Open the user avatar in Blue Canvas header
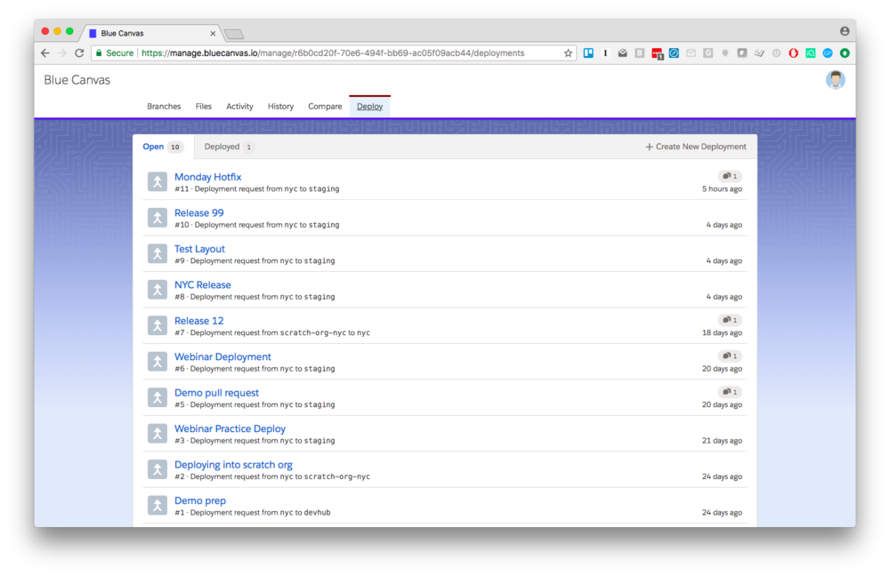Image resolution: width=890 pixels, height=576 pixels. pyautogui.click(x=835, y=80)
